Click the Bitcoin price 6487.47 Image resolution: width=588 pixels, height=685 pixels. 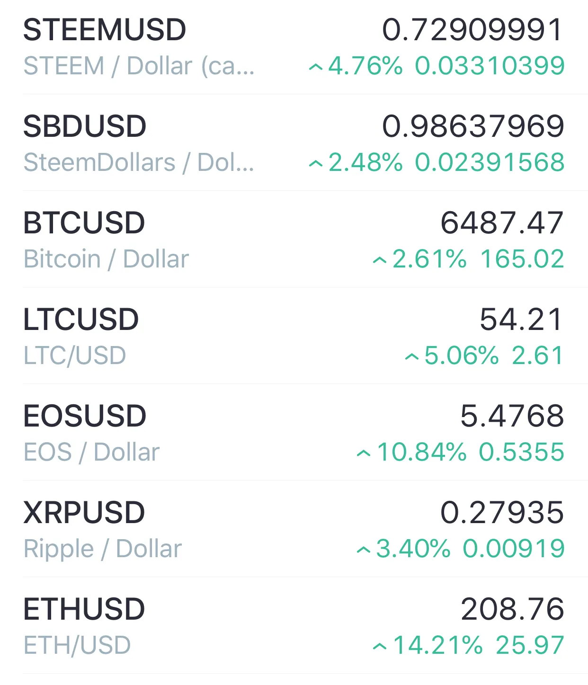[502, 223]
